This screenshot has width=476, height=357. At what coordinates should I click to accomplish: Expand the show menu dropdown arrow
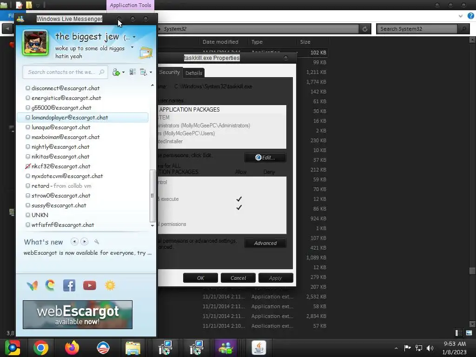tap(151, 72)
